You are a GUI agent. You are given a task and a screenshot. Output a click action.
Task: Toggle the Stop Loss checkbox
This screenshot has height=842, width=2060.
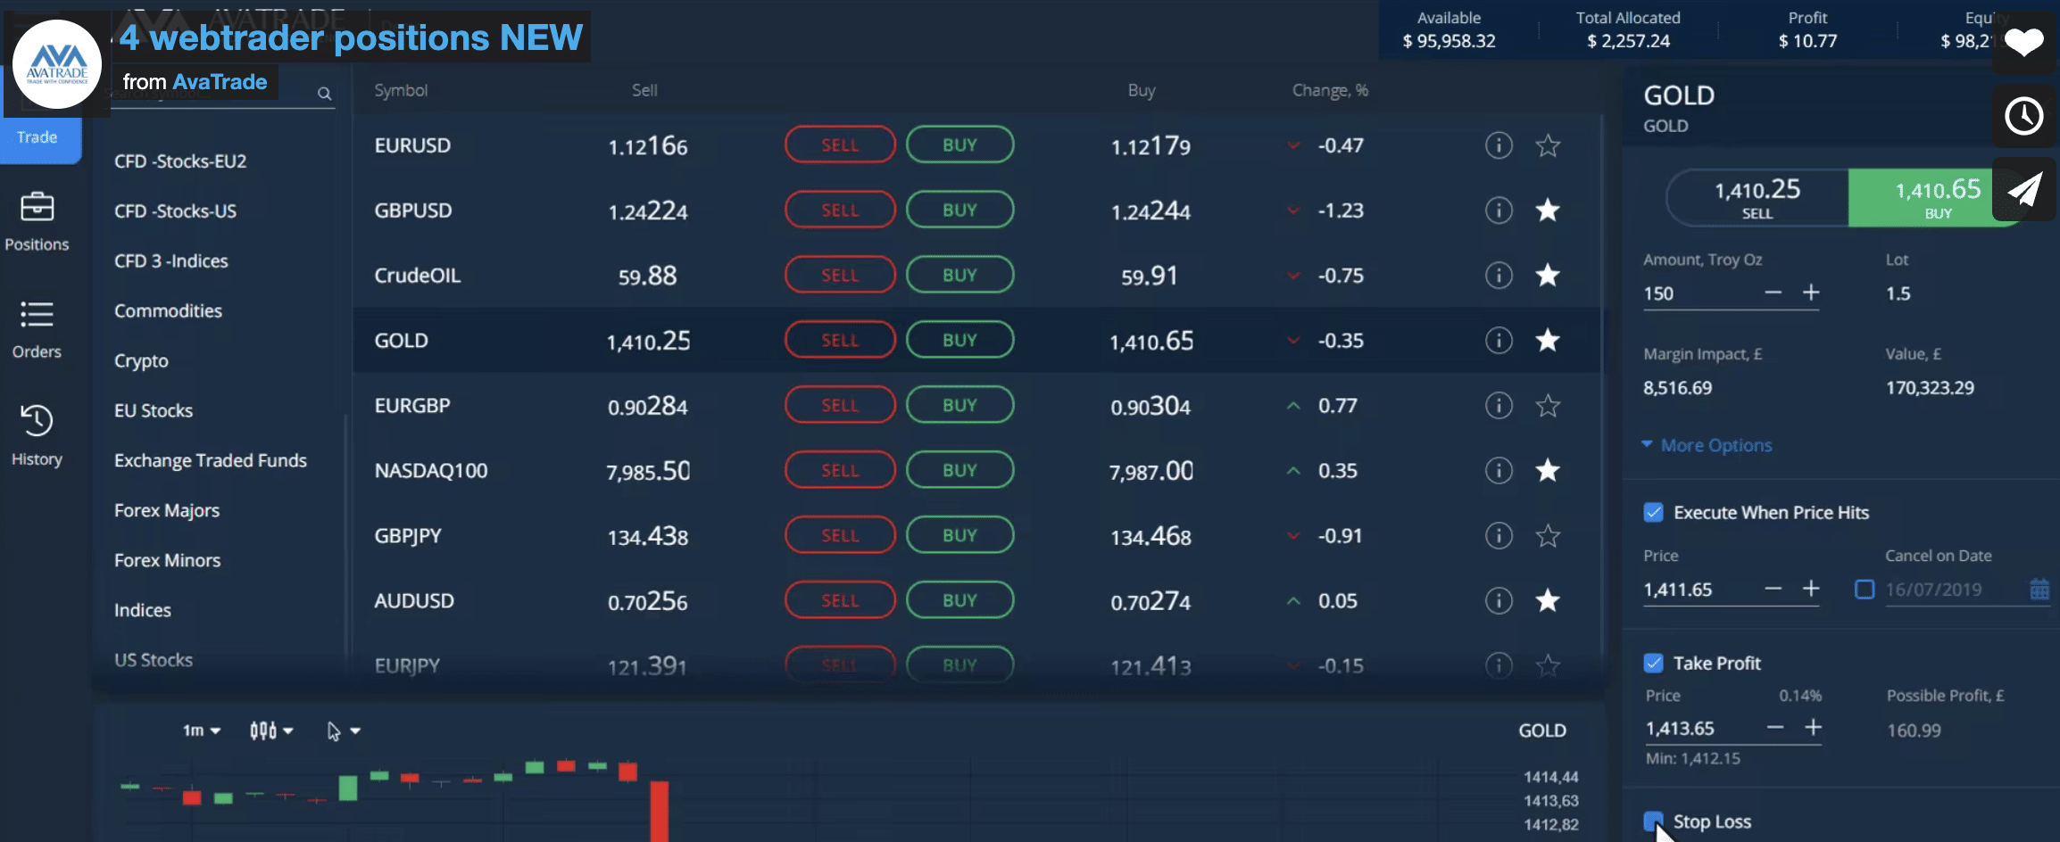(1654, 821)
